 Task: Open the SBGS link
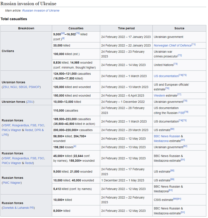24,87
